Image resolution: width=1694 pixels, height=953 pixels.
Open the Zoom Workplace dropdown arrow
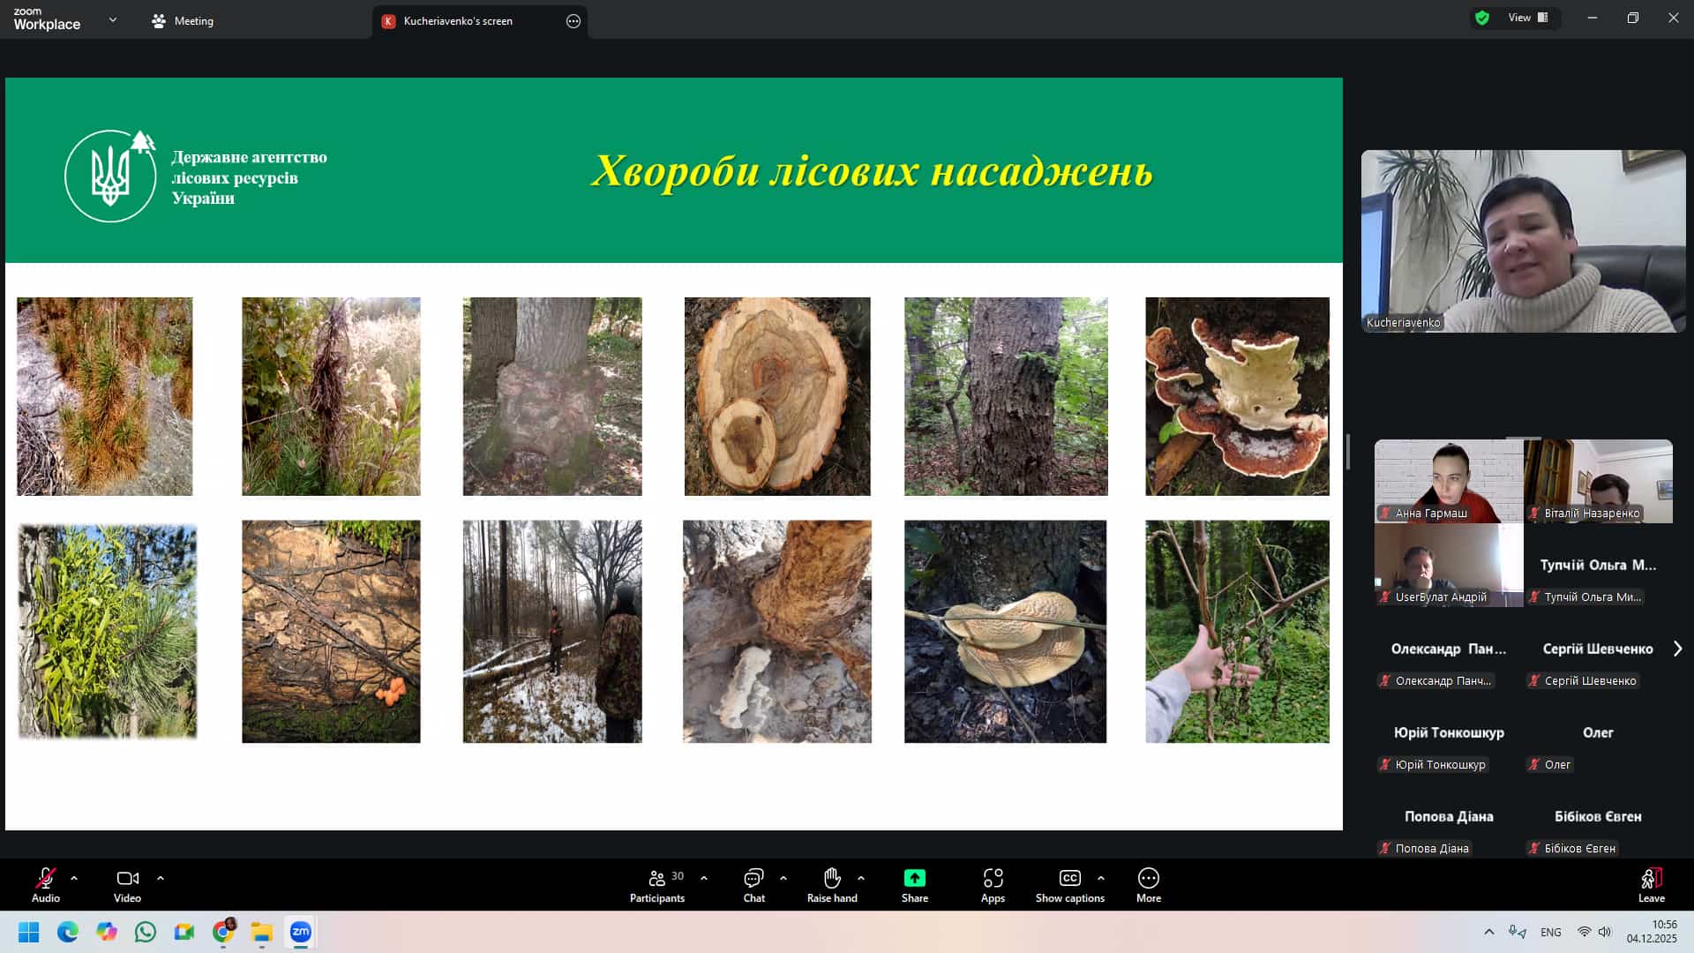click(x=113, y=19)
